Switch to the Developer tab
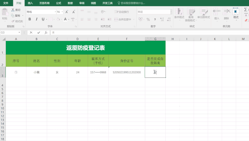The height and width of the screenshot is (141, 249). (108, 3)
